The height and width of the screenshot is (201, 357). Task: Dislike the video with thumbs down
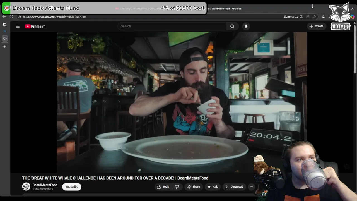177,187
